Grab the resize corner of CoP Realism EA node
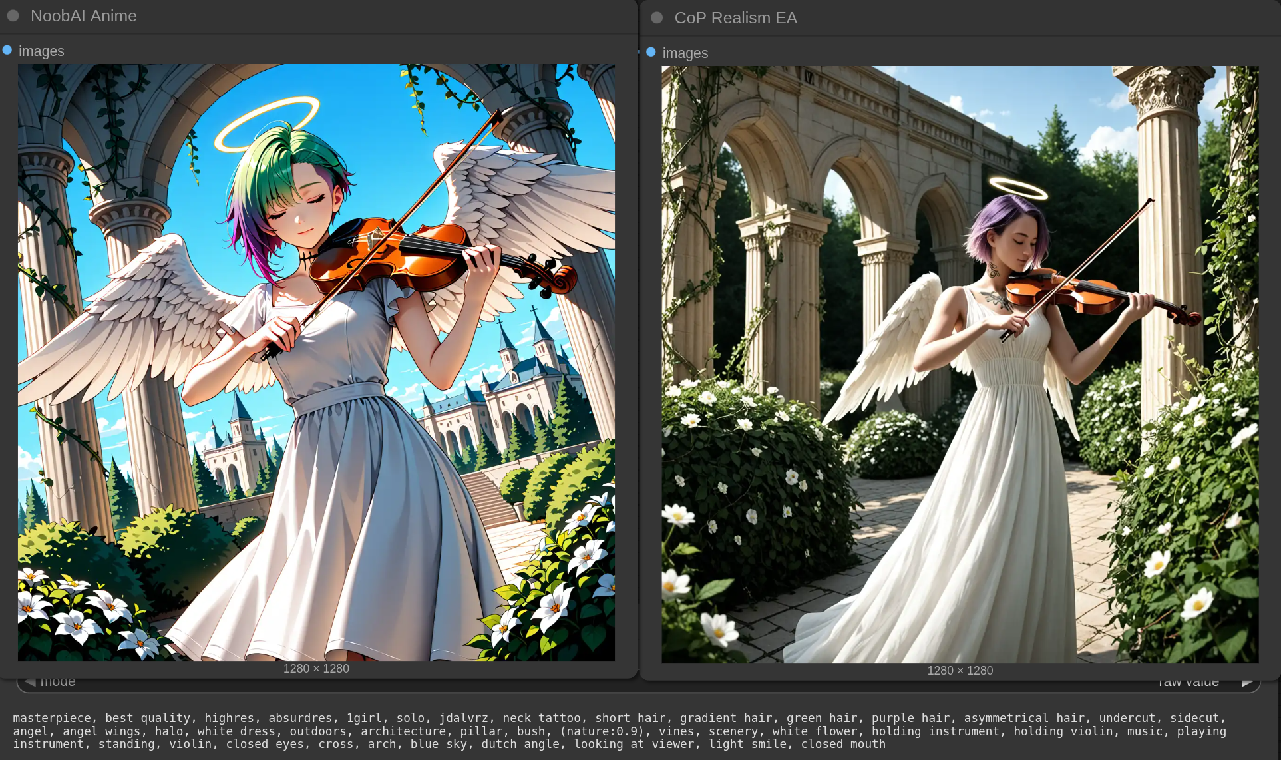 click(x=1275, y=675)
